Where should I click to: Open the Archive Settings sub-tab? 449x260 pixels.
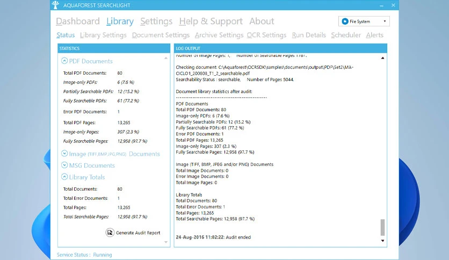coord(219,35)
